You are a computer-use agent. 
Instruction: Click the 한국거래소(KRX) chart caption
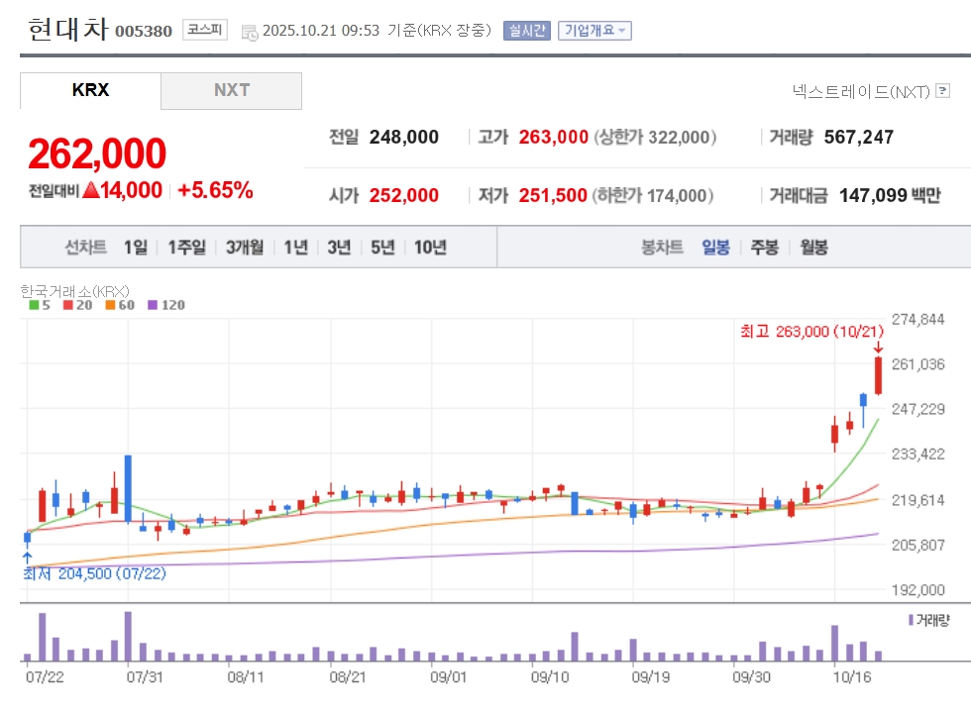[x=75, y=291]
